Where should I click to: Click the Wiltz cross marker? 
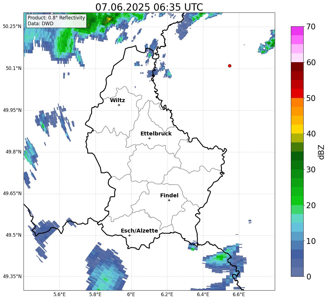119,105
